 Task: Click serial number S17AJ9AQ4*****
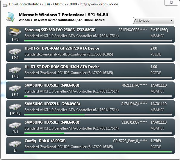tap(134, 104)
